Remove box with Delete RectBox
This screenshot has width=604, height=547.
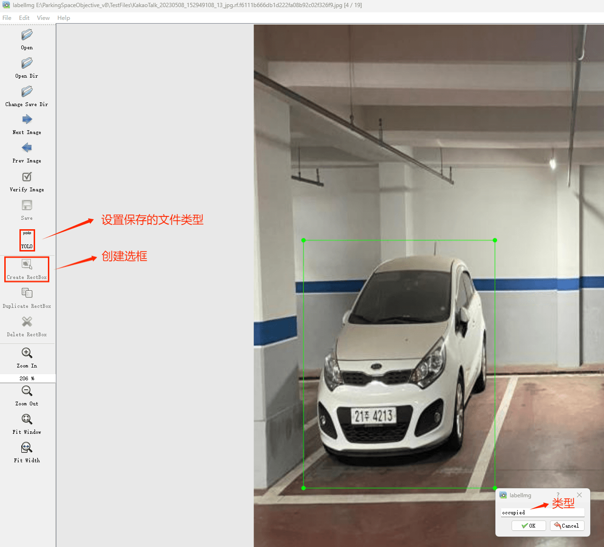27,327
